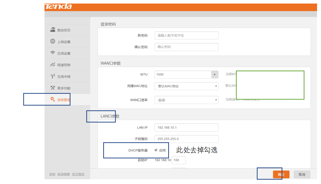321x184 pixels.
Task: Uncheck the DHCP服务器 启用 checkbox
Action: (x=156, y=150)
